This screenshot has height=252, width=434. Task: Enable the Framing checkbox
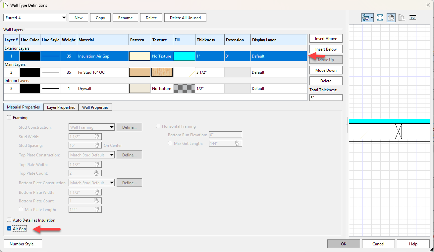(9, 117)
